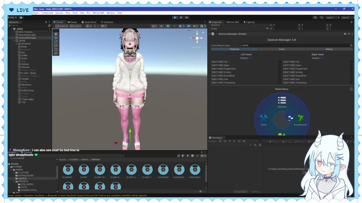Image resolution: width=362 pixels, height=203 pixels.
Task: Select the Transform tool in Scene toolbar
Action: pos(56,53)
